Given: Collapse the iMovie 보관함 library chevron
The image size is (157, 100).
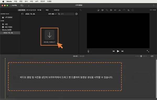Looking at the screenshot, I should [1, 30].
